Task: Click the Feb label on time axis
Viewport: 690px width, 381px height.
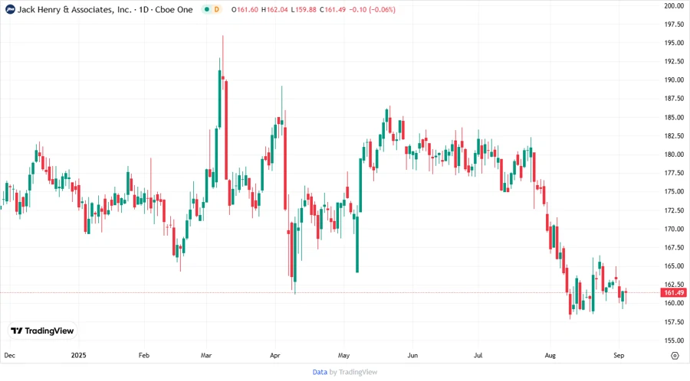Action: click(144, 356)
